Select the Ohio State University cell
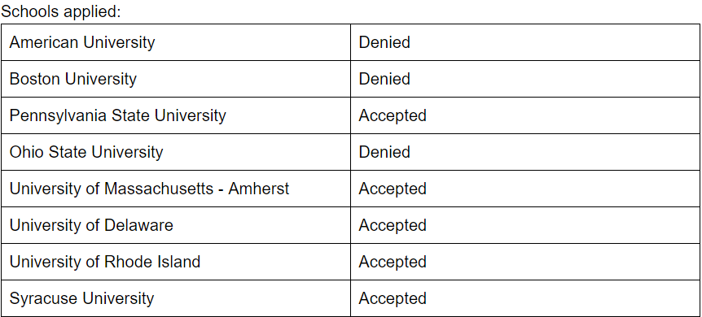This screenshot has height=317, width=702. coord(176,152)
